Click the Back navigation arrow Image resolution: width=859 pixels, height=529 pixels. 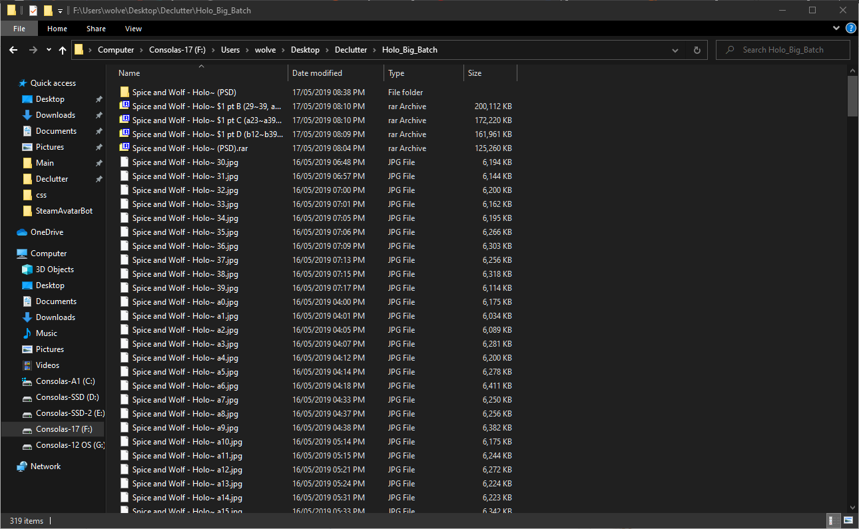pyautogui.click(x=13, y=50)
